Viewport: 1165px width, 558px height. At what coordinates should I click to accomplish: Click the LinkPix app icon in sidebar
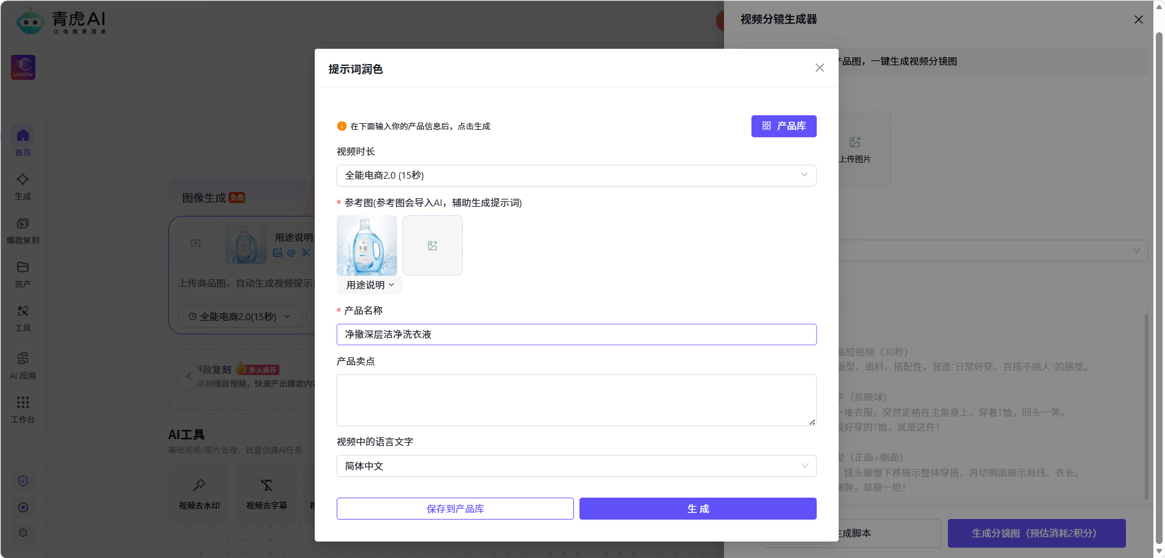pos(23,67)
